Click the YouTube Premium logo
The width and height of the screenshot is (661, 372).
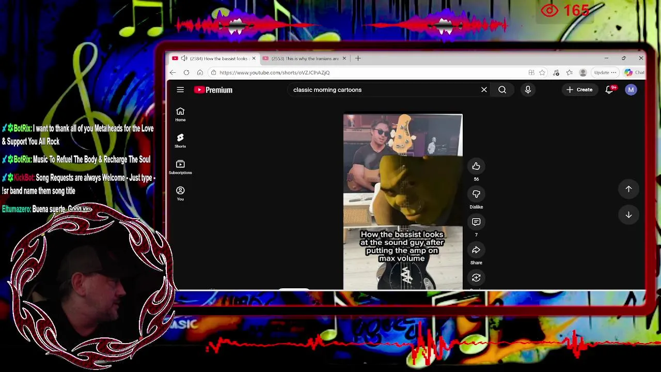tap(213, 90)
